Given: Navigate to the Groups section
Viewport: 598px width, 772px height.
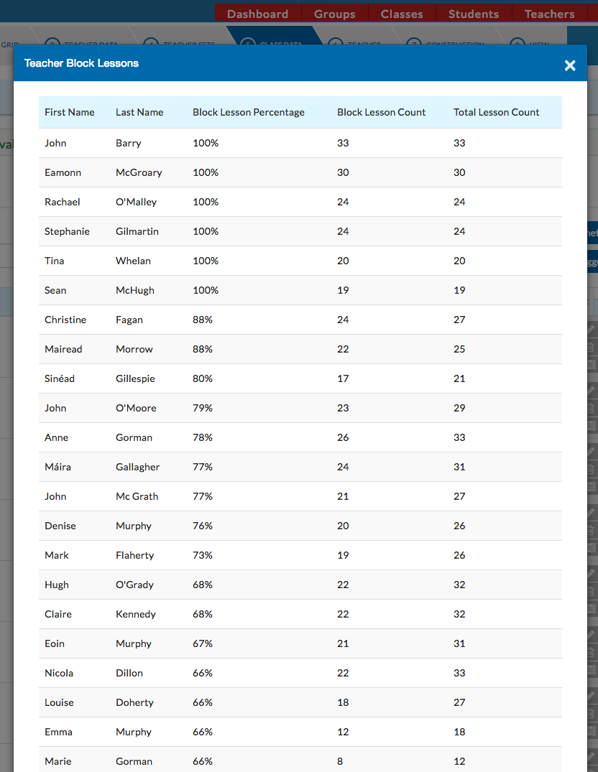Looking at the screenshot, I should [x=336, y=13].
